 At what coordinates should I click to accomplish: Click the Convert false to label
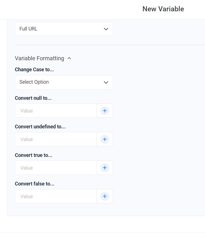pos(35,184)
